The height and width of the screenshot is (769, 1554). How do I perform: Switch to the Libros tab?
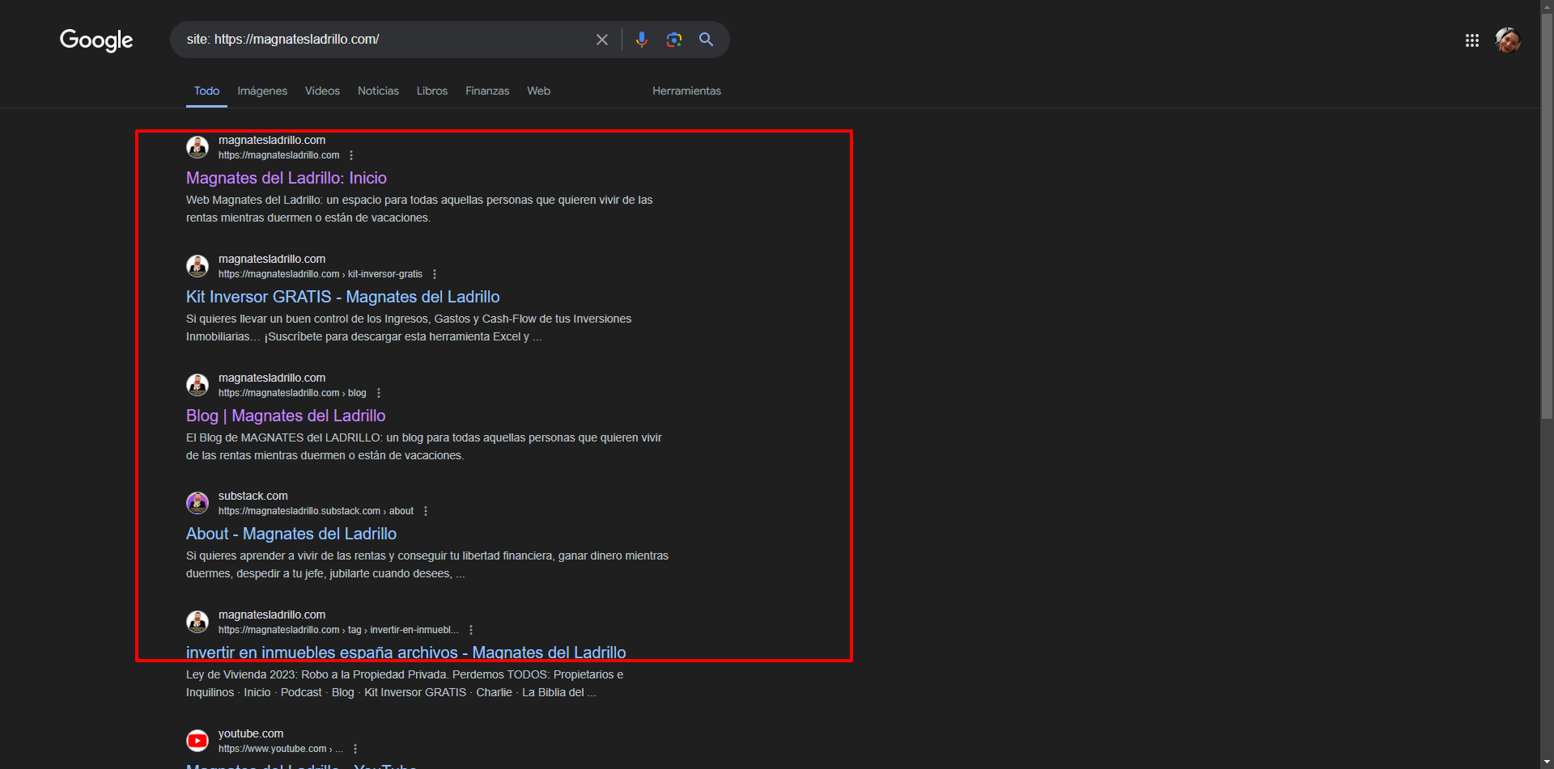click(432, 91)
